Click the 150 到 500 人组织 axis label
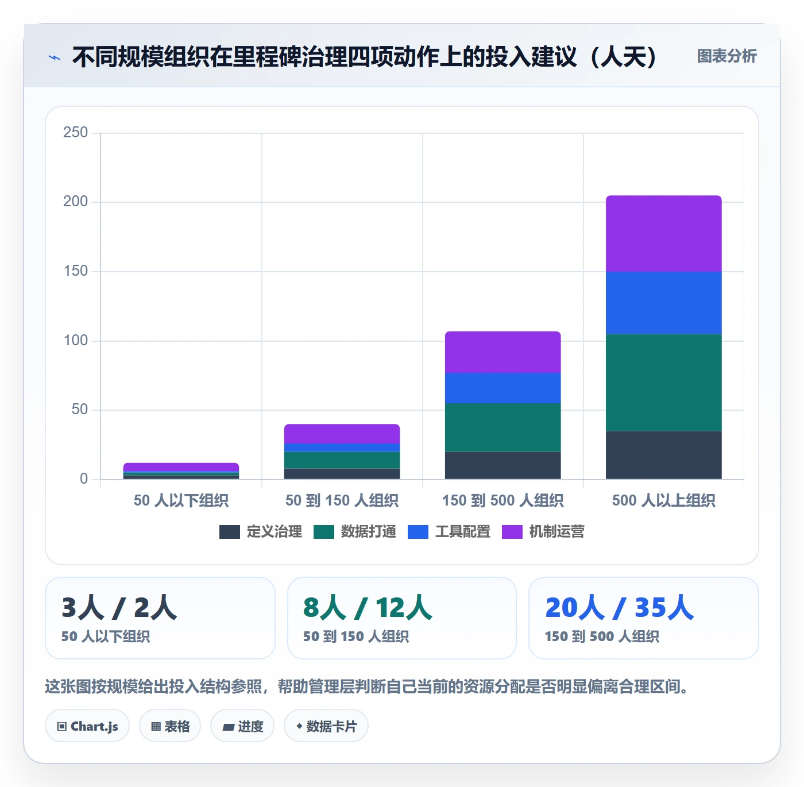This screenshot has height=787, width=804. point(503,500)
